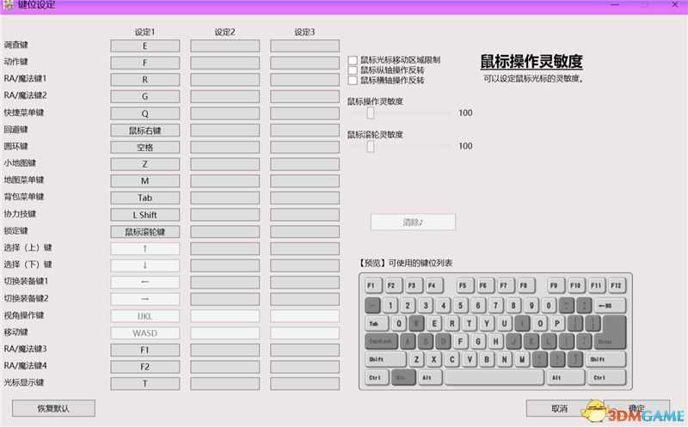
Task: Toggle 鼠标横轴操作反转 checkbox
Action: pos(353,80)
